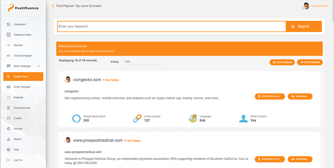Select Email Accounts menu item
The height and width of the screenshot is (168, 334).
tap(22, 108)
